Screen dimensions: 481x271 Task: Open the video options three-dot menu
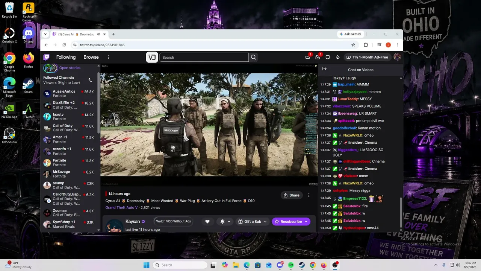tap(309, 195)
